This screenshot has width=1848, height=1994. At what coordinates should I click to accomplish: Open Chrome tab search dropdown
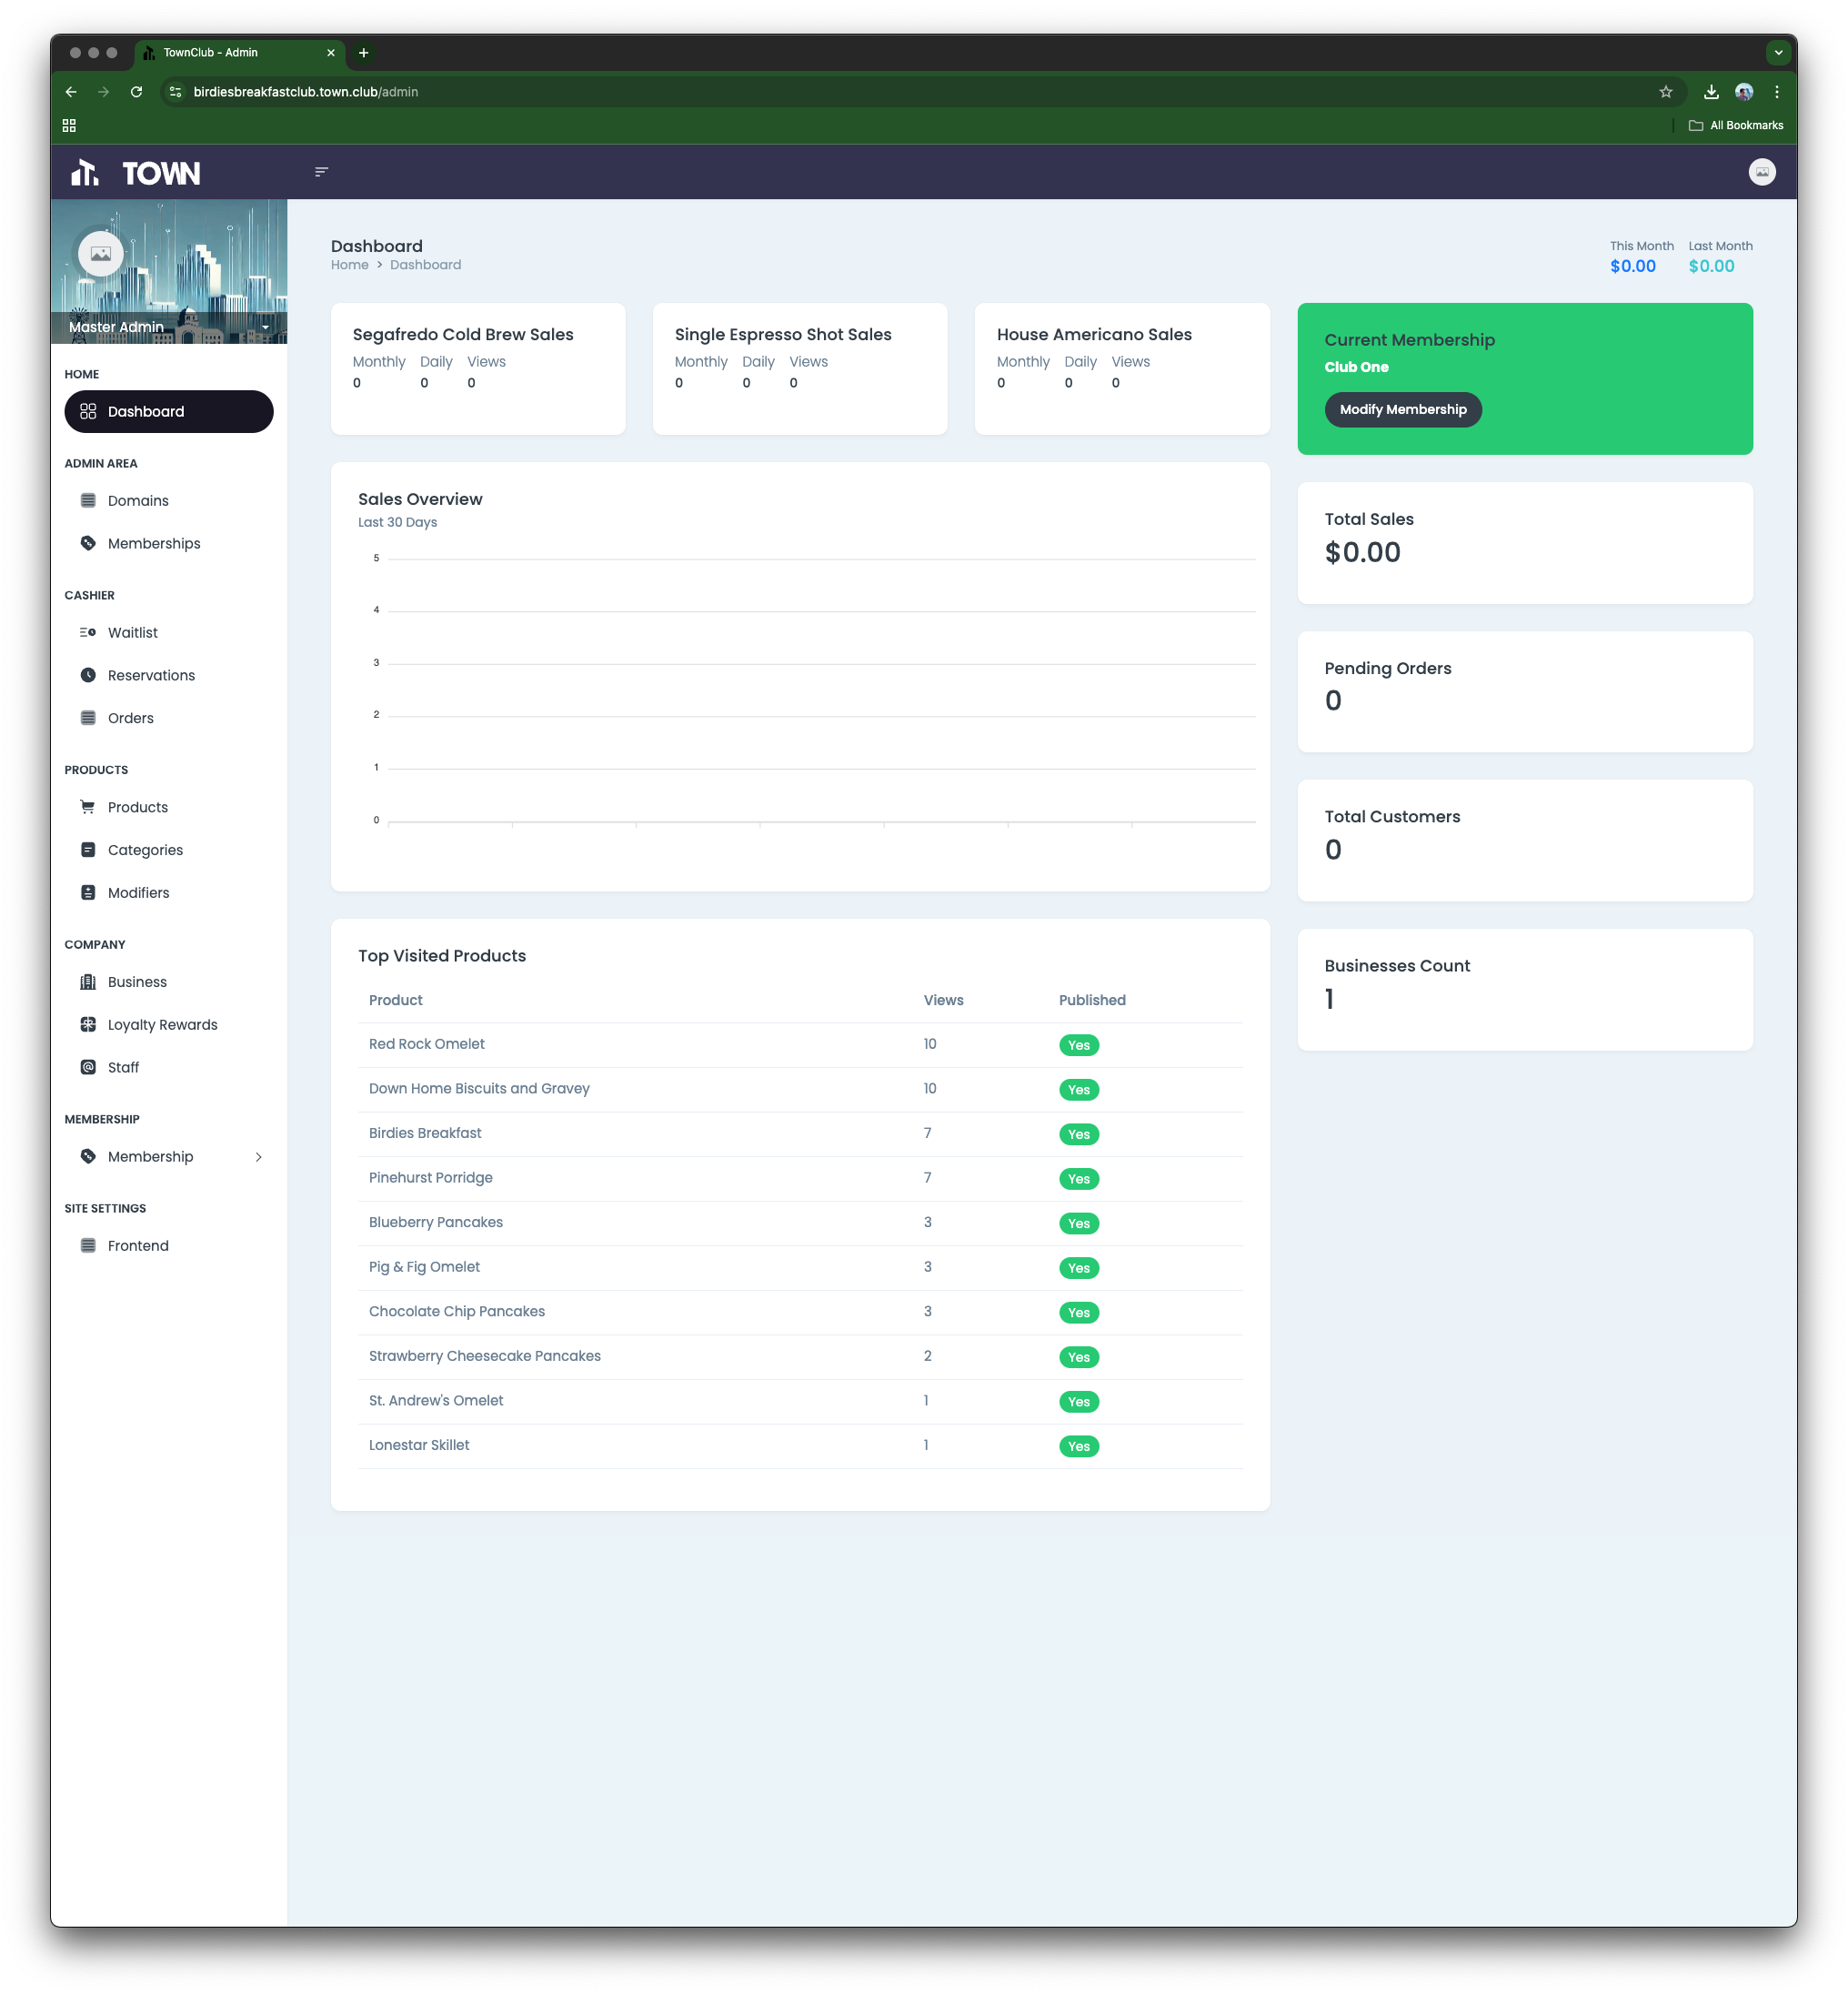[x=1777, y=53]
